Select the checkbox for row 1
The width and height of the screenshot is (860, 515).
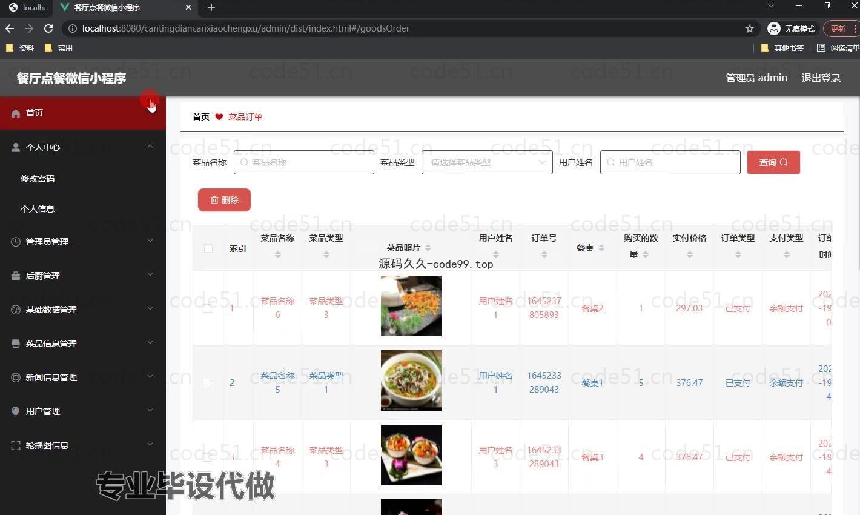point(207,308)
